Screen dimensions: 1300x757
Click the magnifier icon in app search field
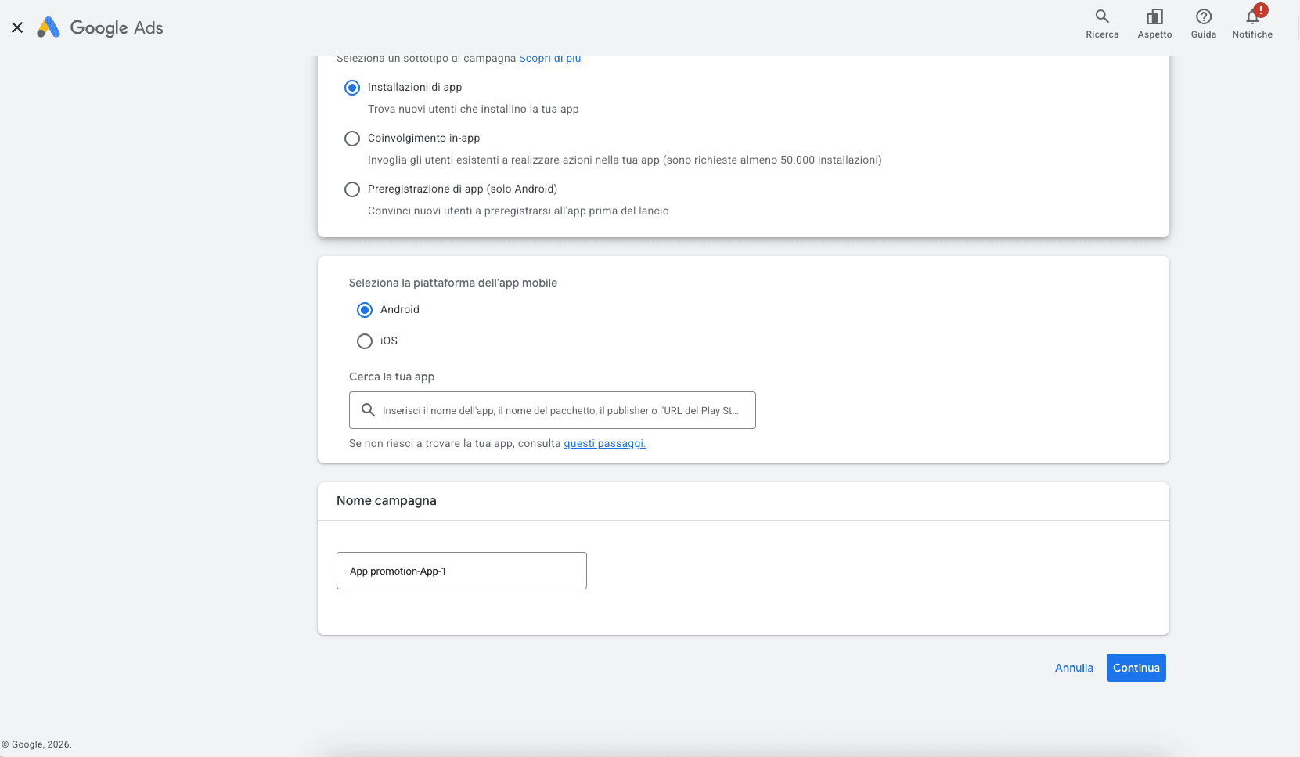368,409
